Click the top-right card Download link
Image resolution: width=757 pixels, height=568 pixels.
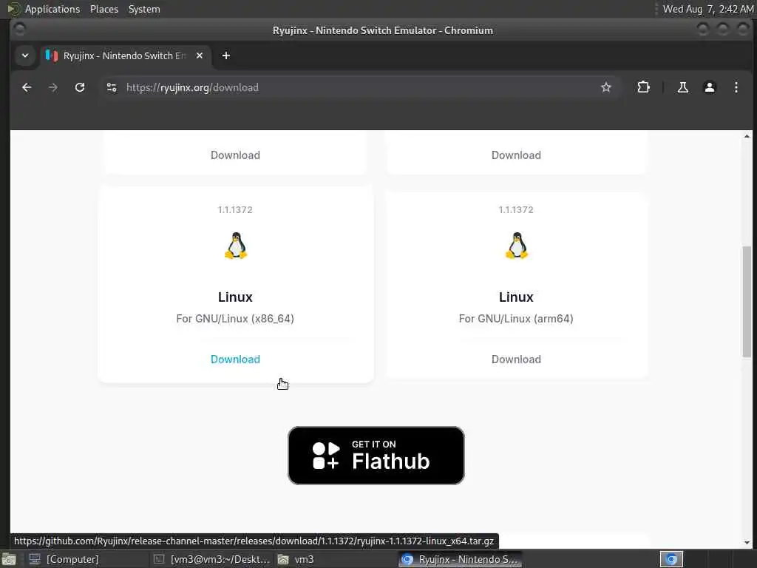coord(516,155)
